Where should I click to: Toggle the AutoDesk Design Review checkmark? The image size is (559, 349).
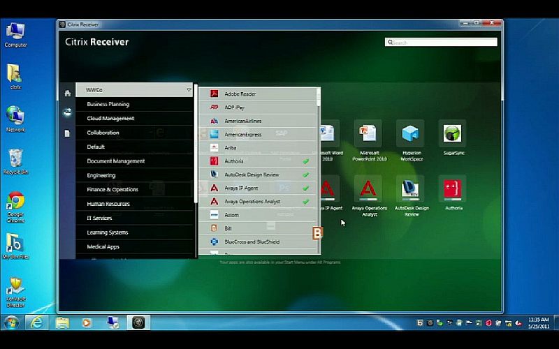pos(305,174)
